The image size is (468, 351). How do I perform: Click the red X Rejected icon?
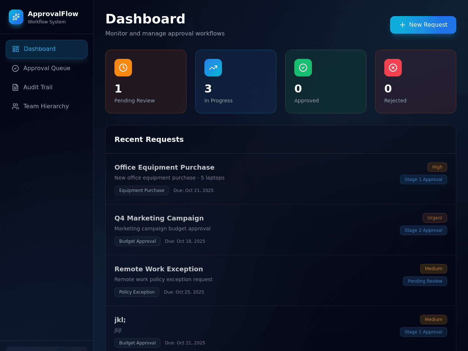point(393,68)
